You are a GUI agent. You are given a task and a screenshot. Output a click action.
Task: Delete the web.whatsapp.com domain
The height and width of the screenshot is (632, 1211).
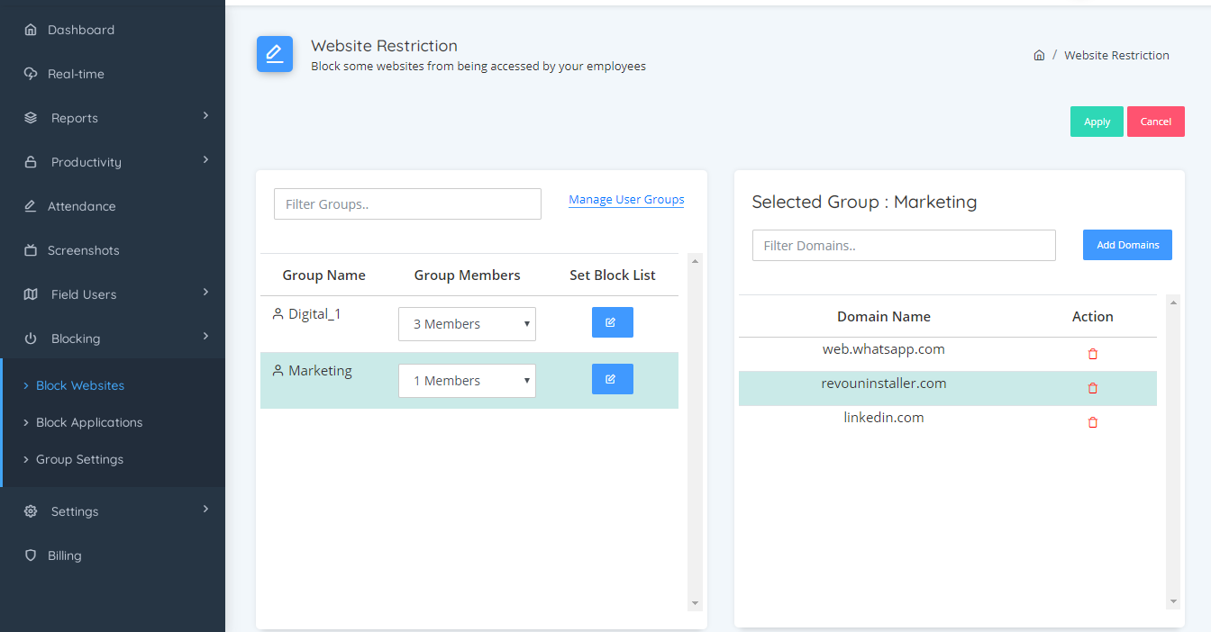pos(1092,354)
